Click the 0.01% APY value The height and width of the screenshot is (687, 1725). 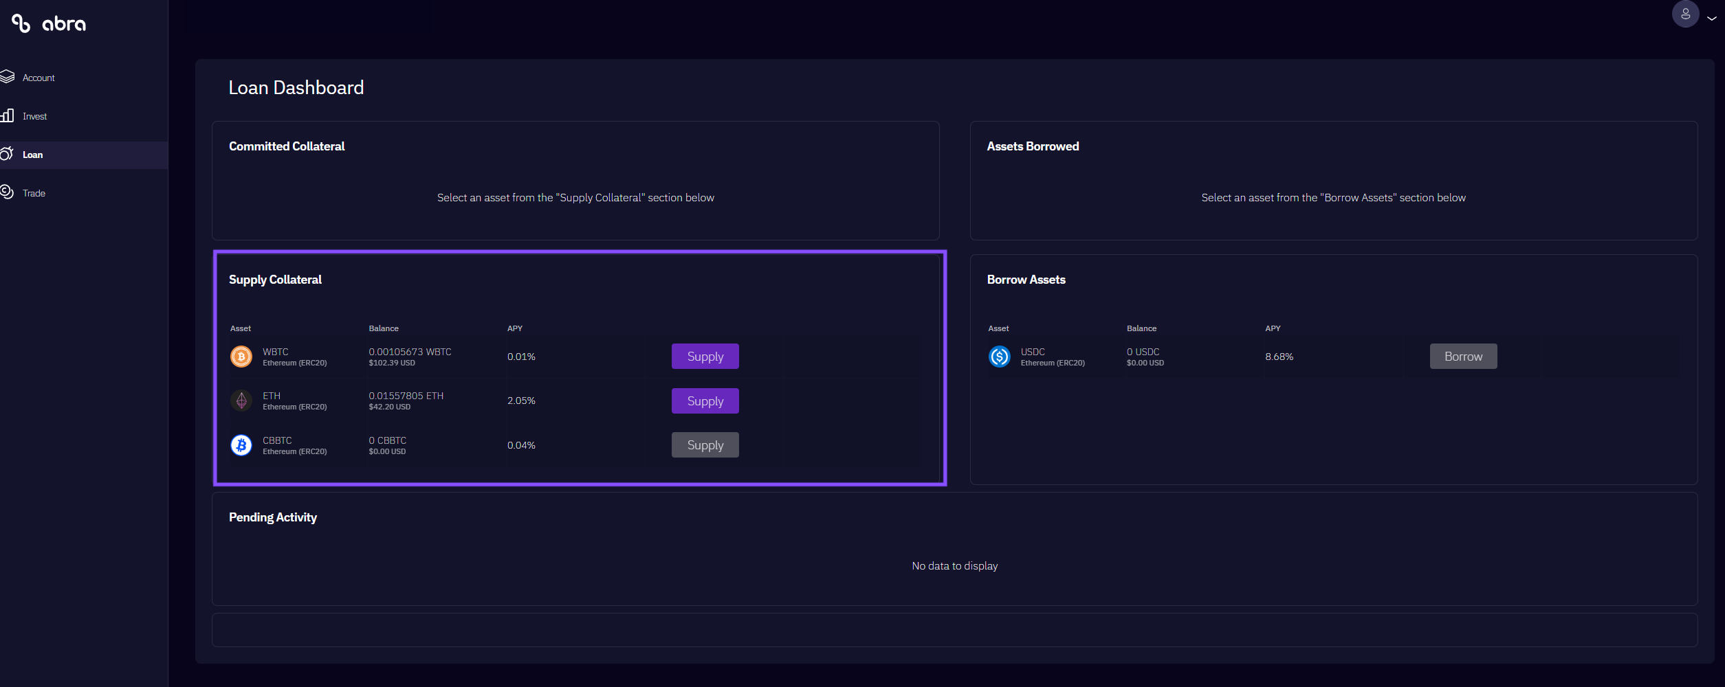[x=521, y=357]
